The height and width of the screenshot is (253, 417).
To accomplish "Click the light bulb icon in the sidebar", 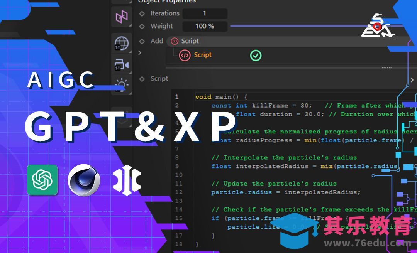I will (121, 84).
